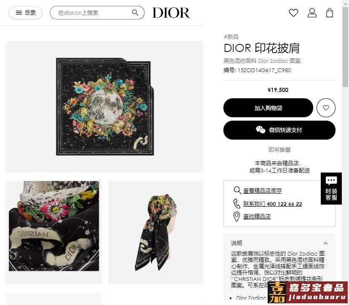The width and height of the screenshot is (349, 305).
Task: Click the search magnifier icon
Action: tap(135, 13)
